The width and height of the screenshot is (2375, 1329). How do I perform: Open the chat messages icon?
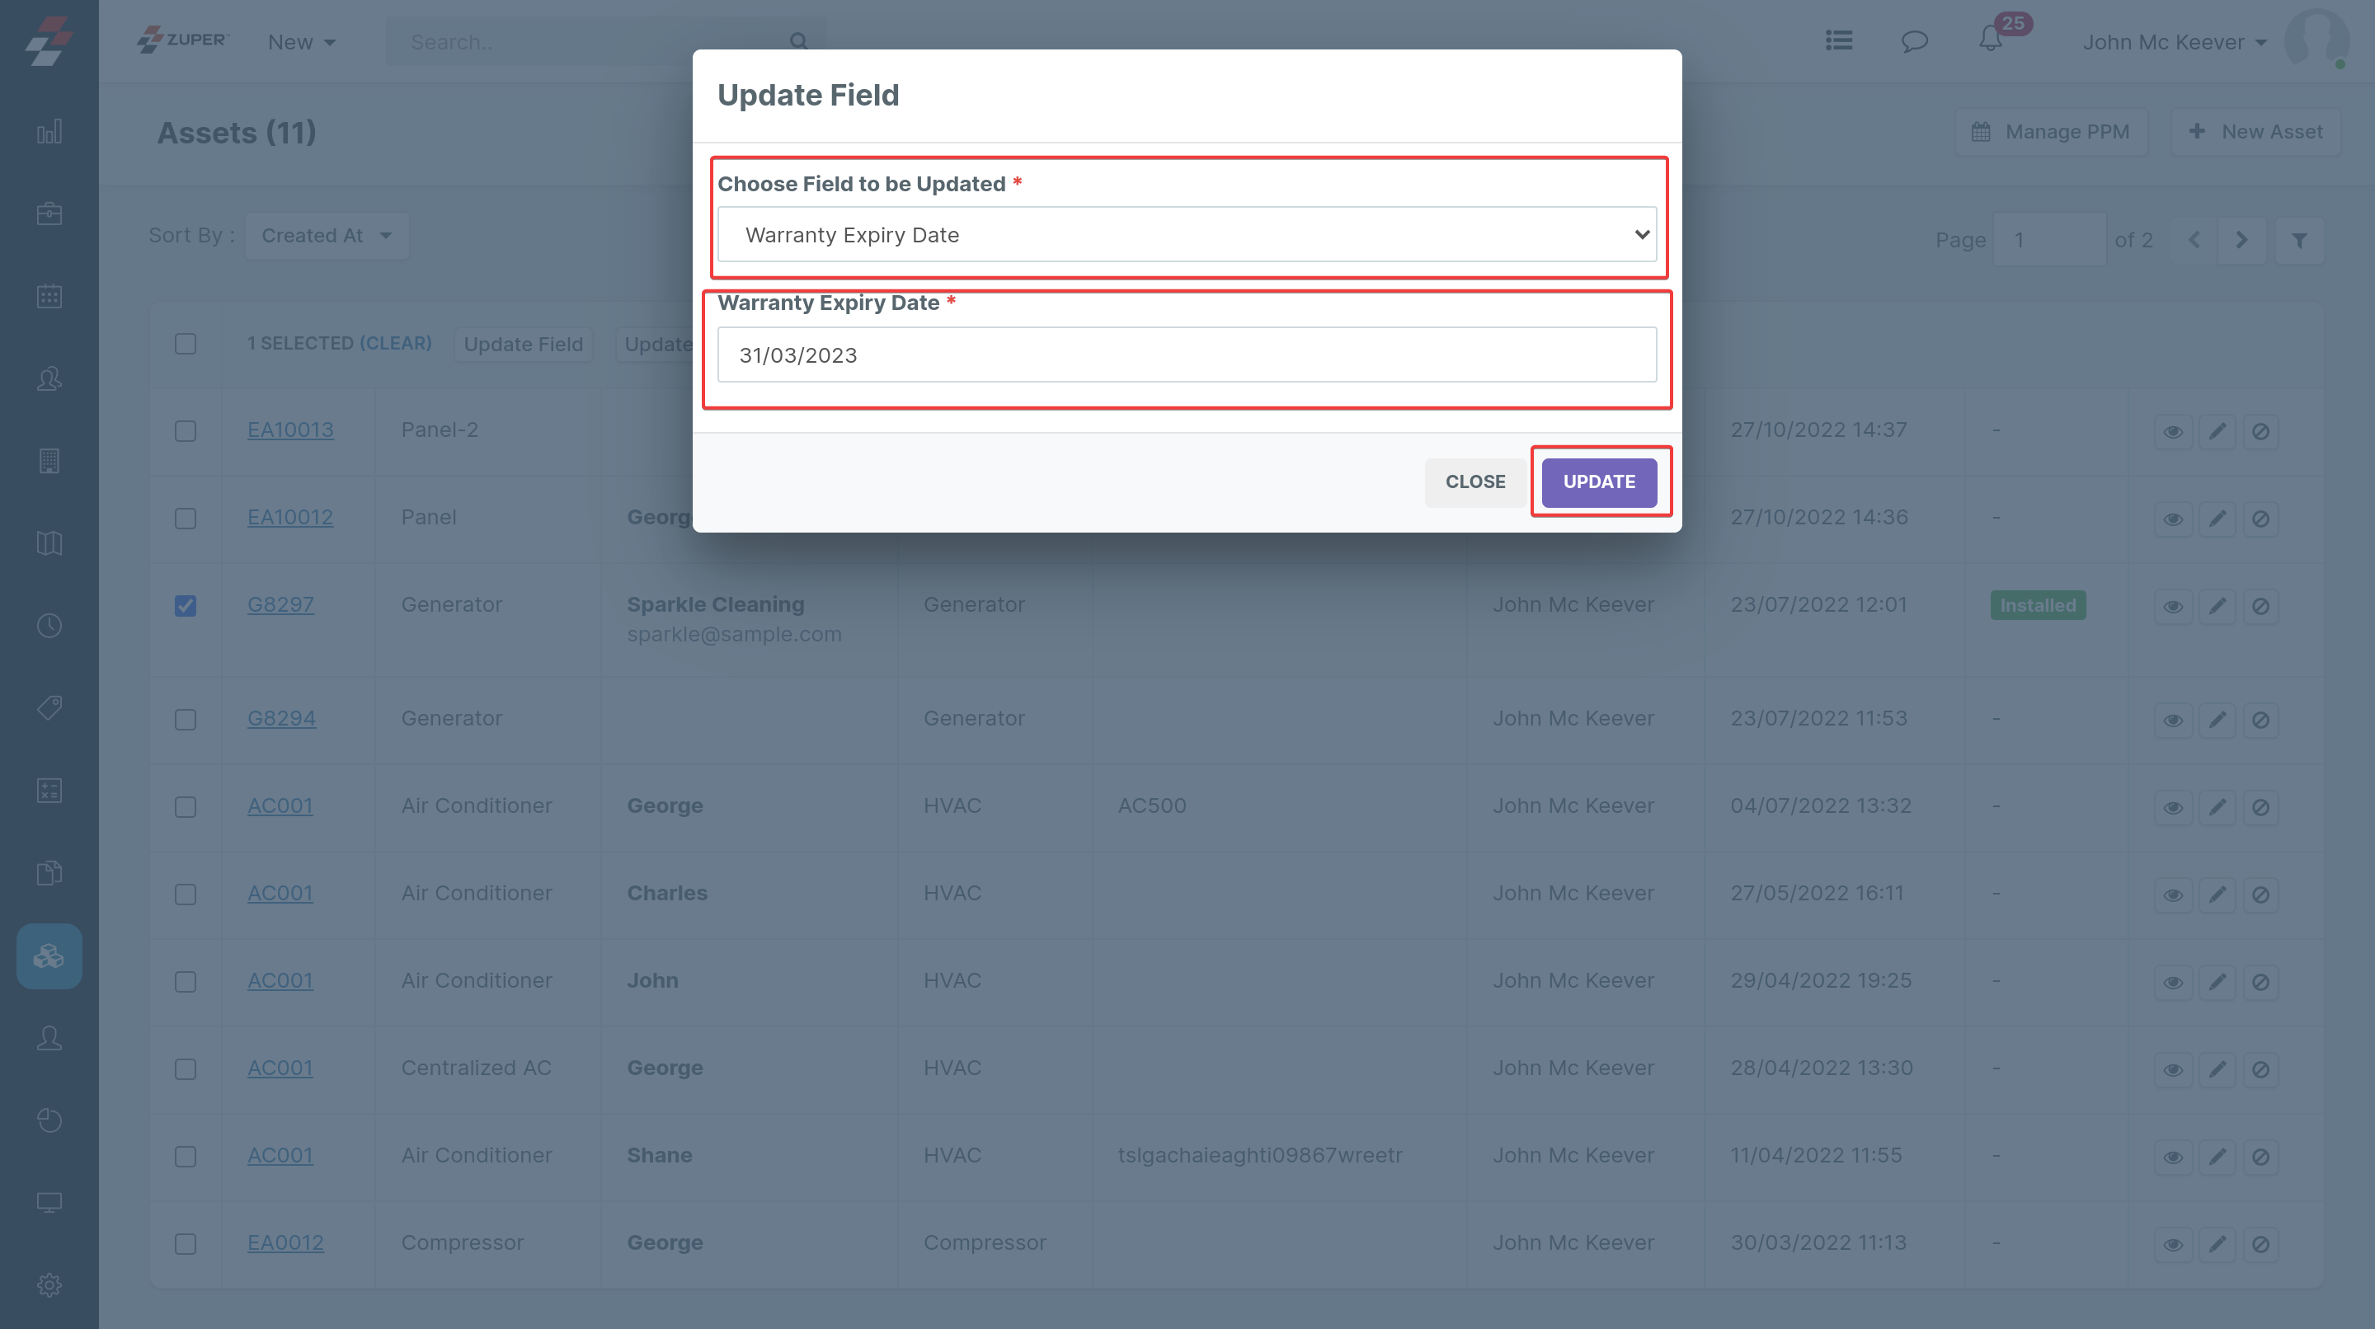(x=1914, y=40)
